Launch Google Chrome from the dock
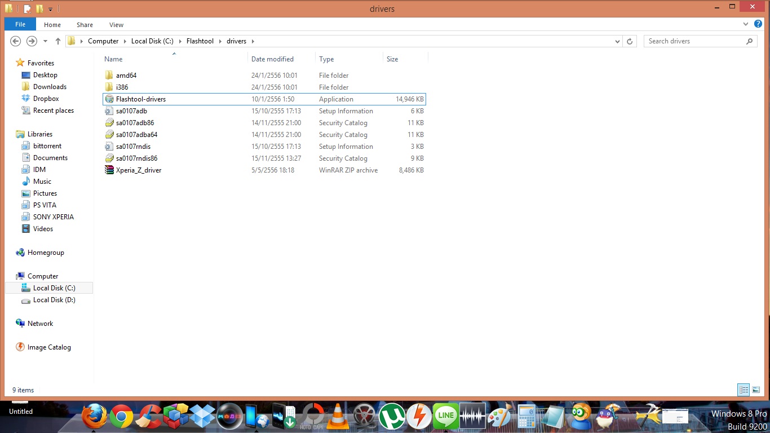 click(x=121, y=417)
